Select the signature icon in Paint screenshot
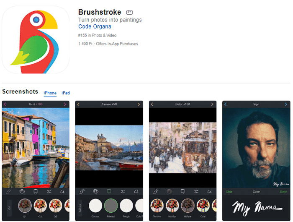 coord(62,191)
